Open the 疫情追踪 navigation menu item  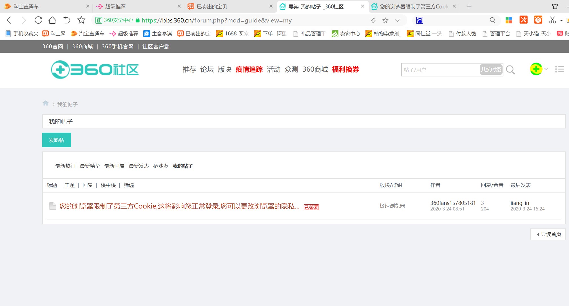point(249,69)
